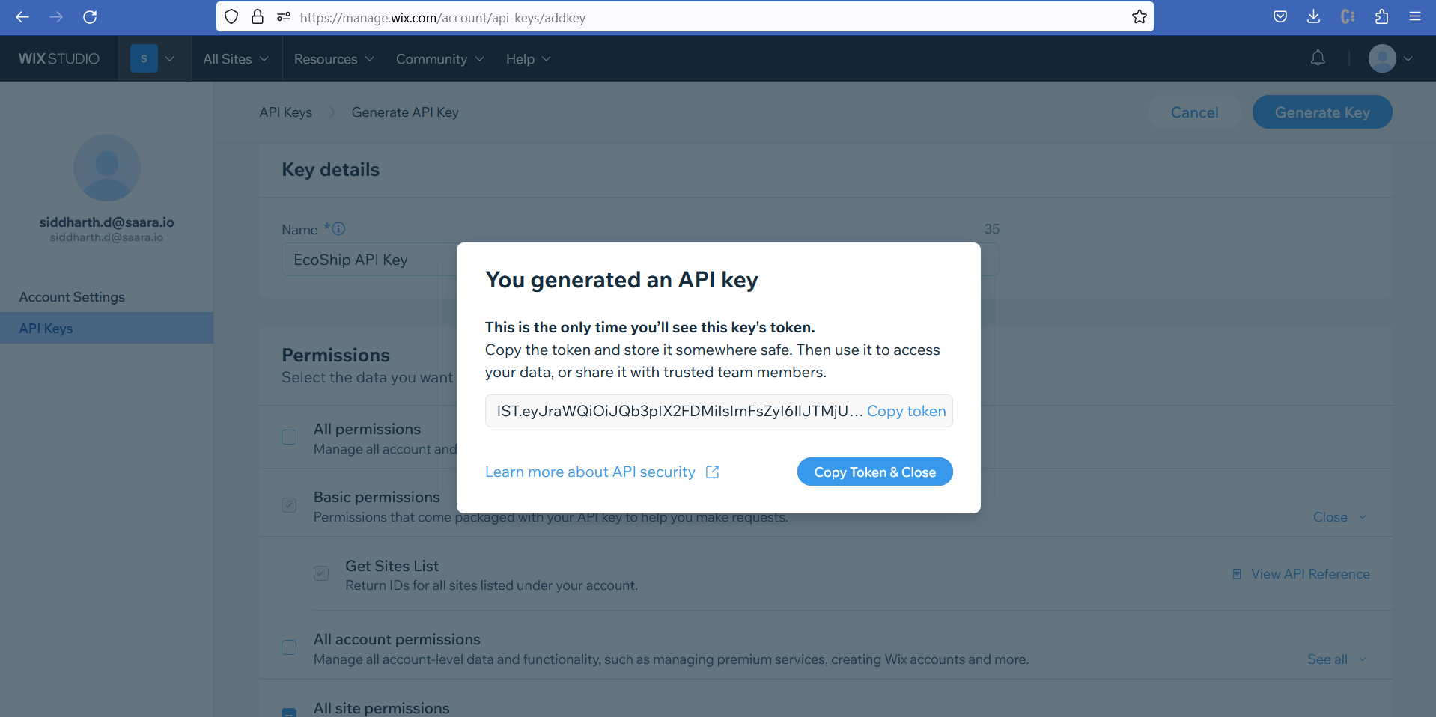1436x717 pixels.
Task: Open the Help menu
Action: coord(528,58)
